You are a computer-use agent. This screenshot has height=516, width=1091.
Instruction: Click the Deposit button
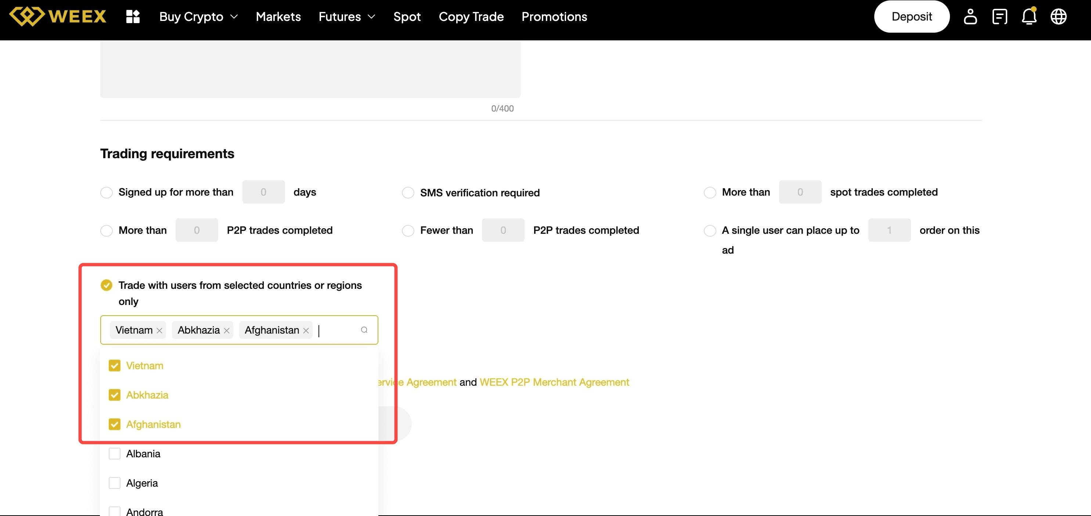pyautogui.click(x=911, y=17)
